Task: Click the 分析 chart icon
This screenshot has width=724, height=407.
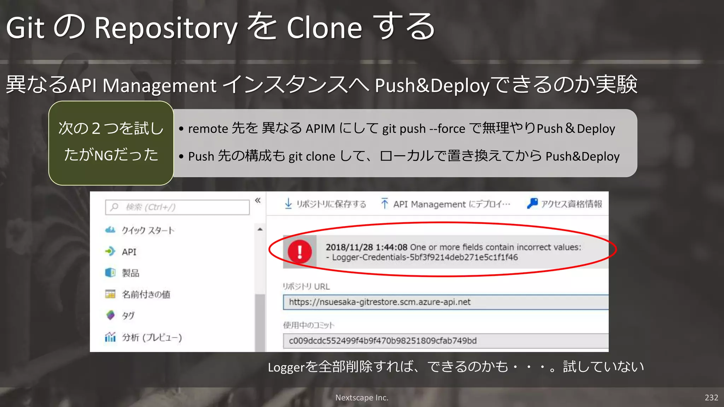Action: [110, 337]
